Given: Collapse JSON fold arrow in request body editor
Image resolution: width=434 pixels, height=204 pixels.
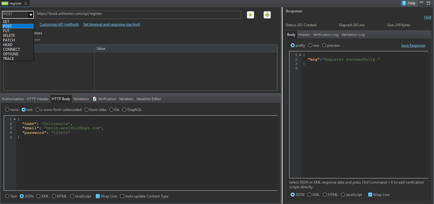Looking at the screenshot, I should click(x=15, y=119).
